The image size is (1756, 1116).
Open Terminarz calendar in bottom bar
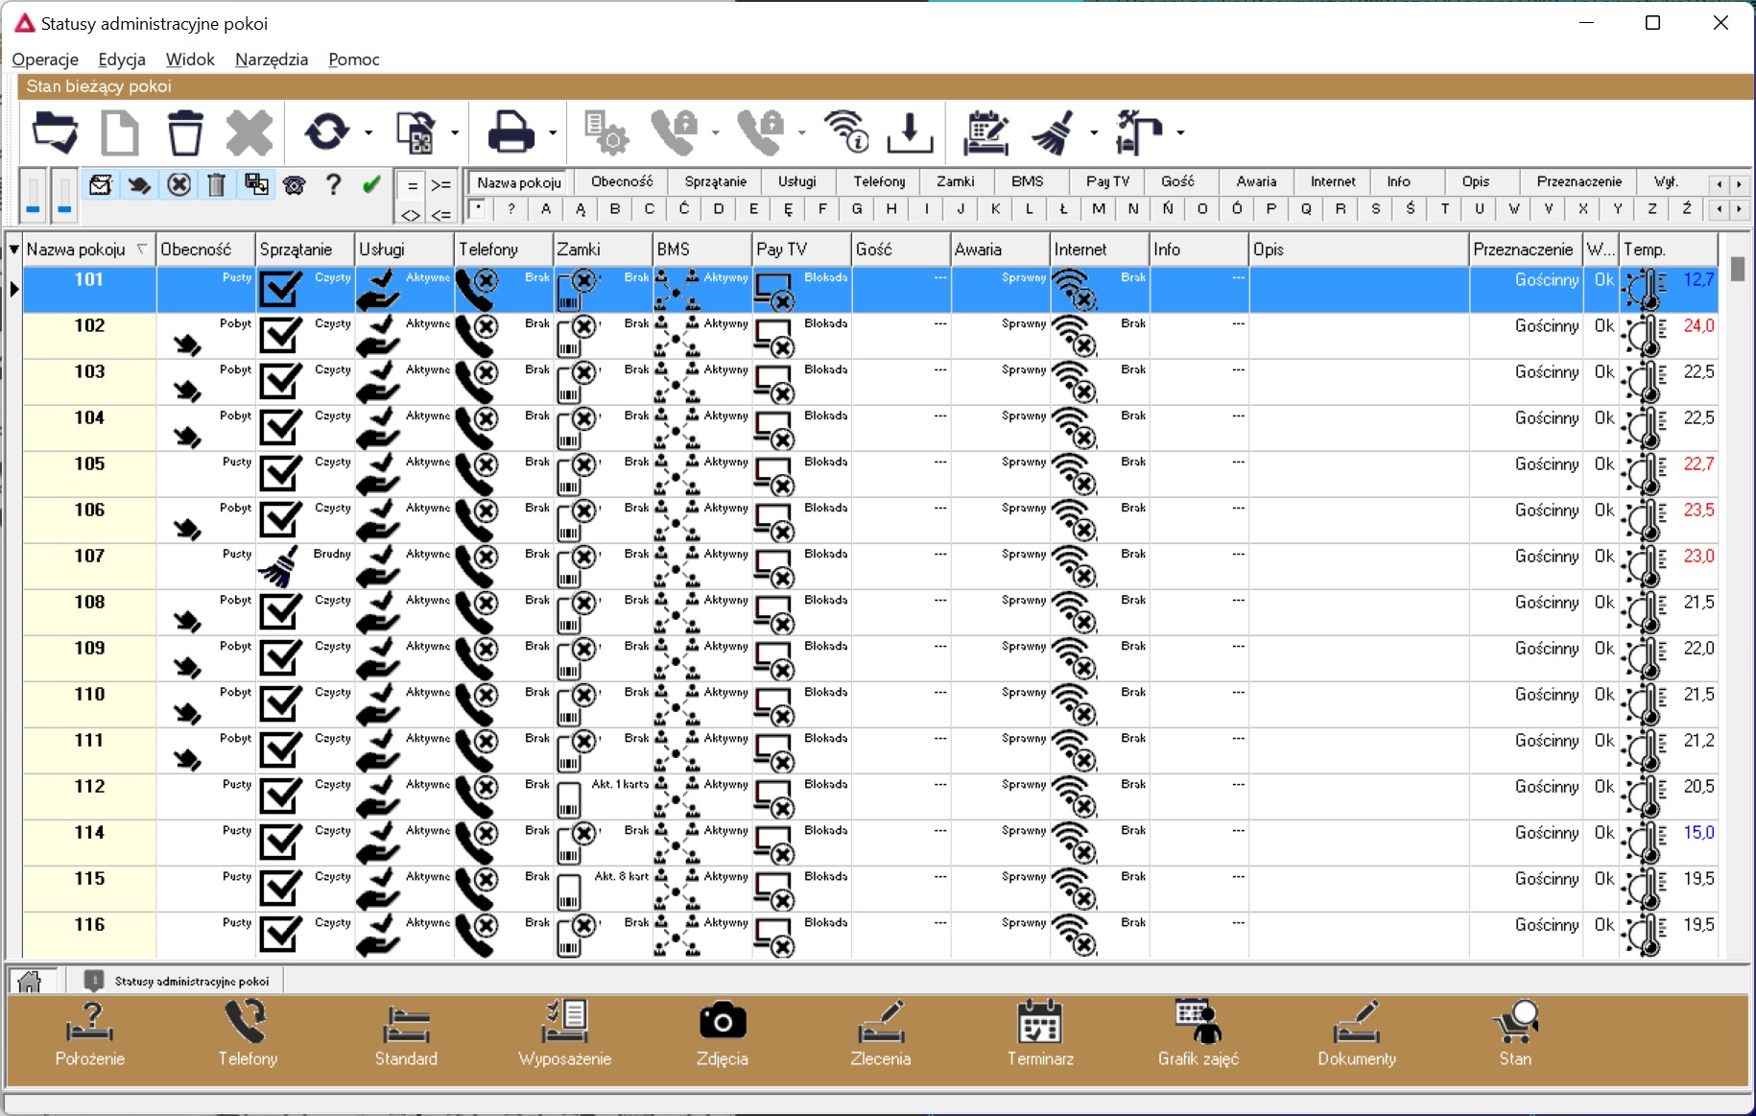(x=1040, y=1034)
